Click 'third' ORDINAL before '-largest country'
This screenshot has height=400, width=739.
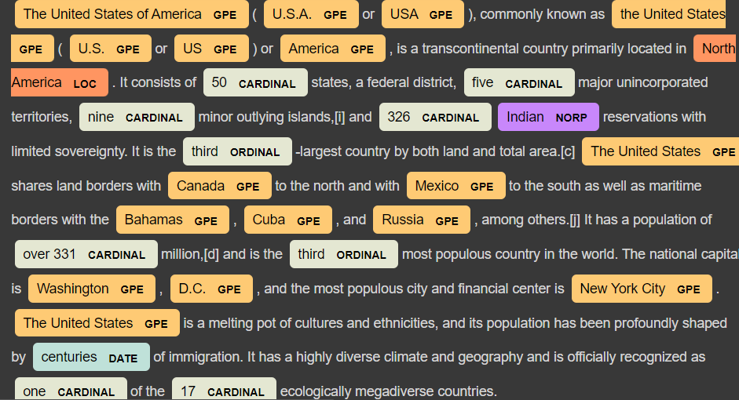[237, 151]
